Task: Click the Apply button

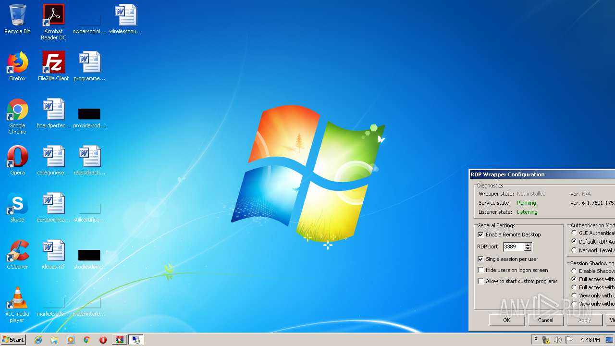Action: pos(585,320)
